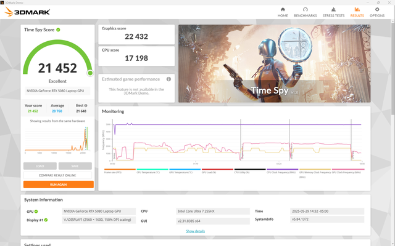Image resolution: width=395 pixels, height=246 pixels.
Task: Click Compare Result Online
Action: coord(57,175)
